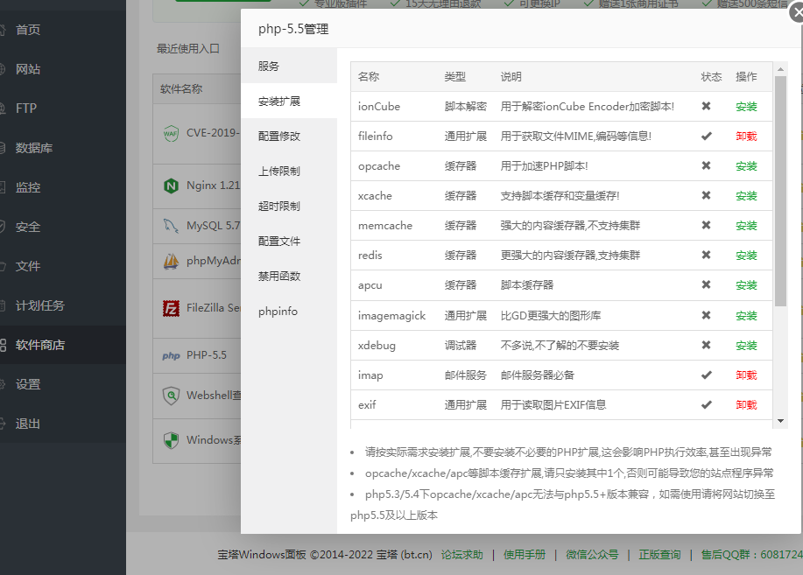Click the exif installed checkmark icon
The image size is (803, 575).
click(706, 404)
